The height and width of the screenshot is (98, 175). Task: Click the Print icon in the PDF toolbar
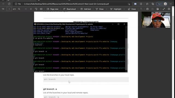tap(147, 9)
